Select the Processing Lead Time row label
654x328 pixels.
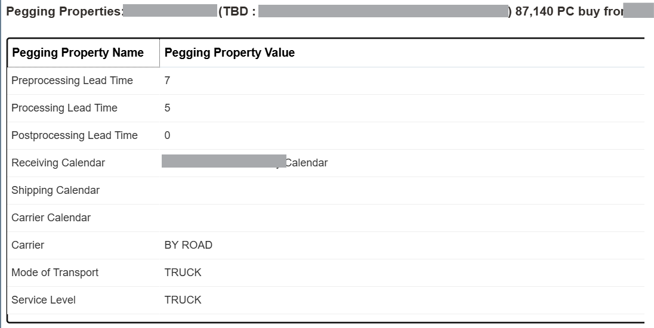coord(64,108)
